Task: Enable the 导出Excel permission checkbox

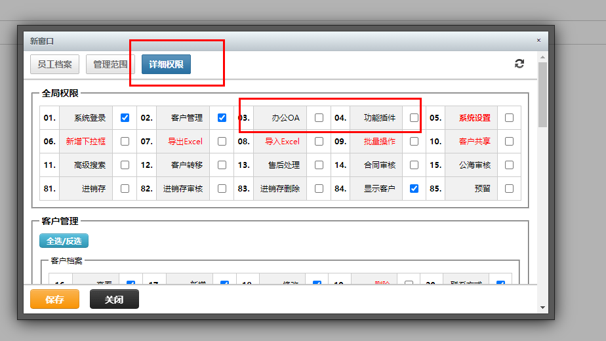Action: pos(222,142)
